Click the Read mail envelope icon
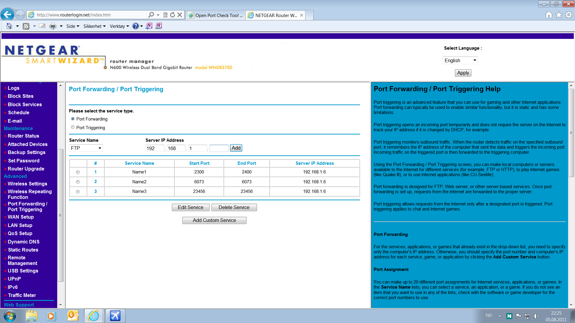The width and height of the screenshot is (575, 323). pyautogui.click(x=42, y=26)
